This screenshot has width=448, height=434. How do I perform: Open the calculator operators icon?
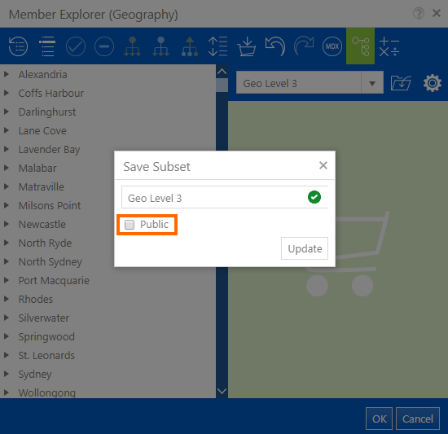(x=389, y=46)
